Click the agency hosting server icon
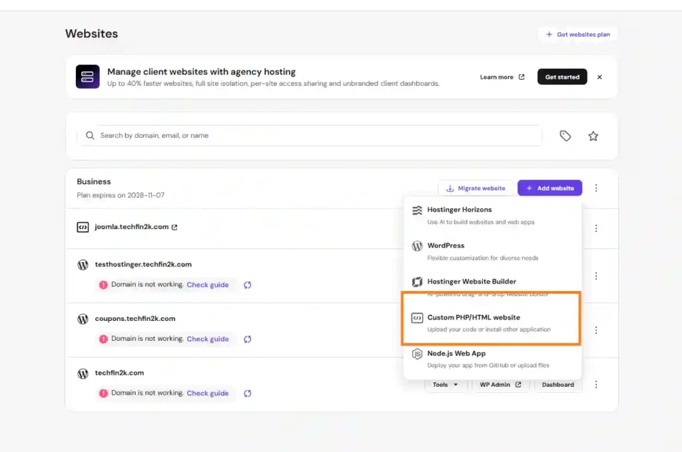Screen dimensions: 682x452 point(87,77)
